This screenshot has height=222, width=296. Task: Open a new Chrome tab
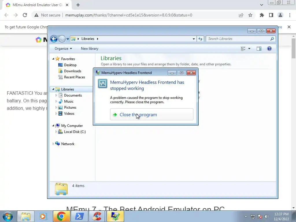pos(78,5)
